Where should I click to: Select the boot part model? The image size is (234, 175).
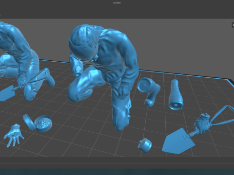(149, 91)
